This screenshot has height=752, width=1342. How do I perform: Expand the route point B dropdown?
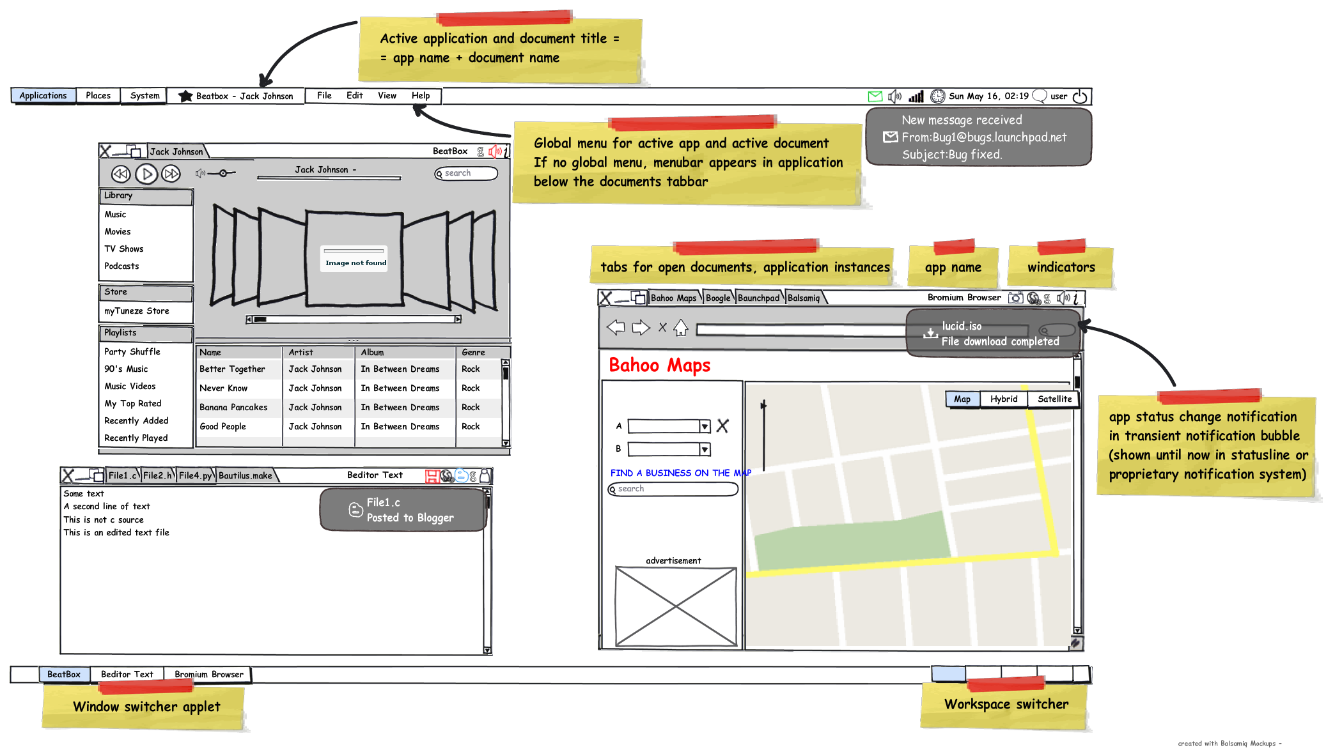(x=704, y=450)
